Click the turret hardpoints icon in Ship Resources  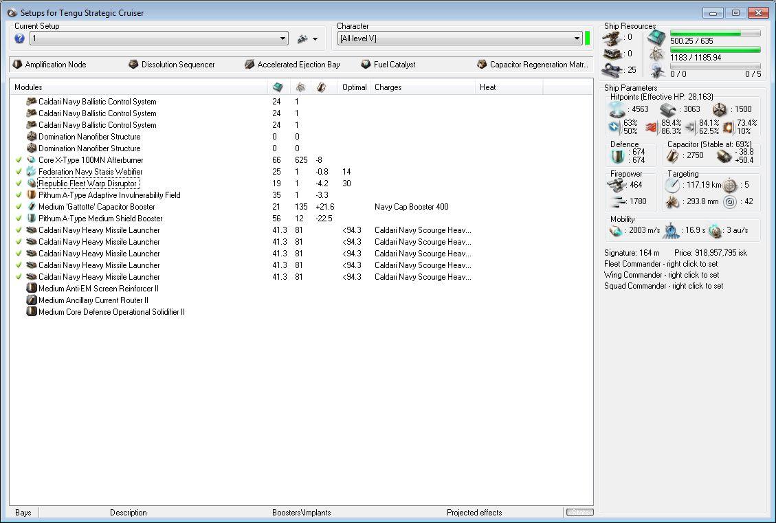point(612,38)
